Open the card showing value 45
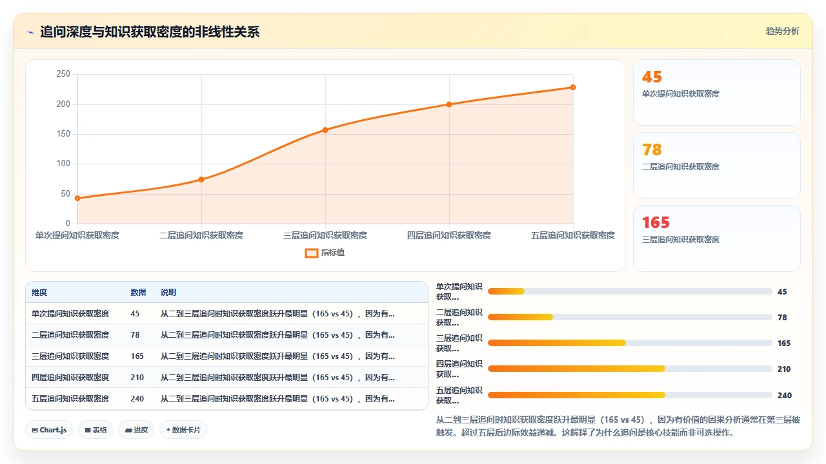Screen dimensions: 826x464 point(716,92)
